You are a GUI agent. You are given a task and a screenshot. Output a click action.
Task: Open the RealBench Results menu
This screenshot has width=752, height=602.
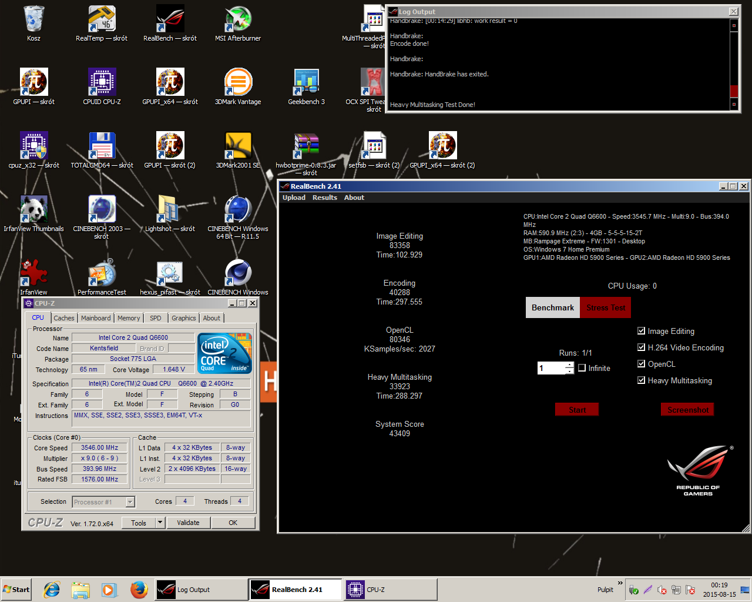(325, 198)
